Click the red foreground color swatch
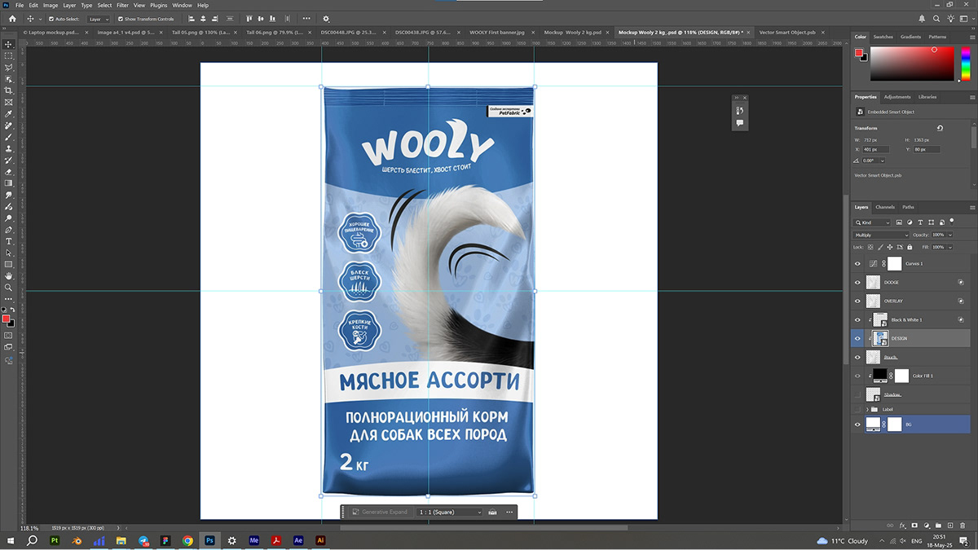Image resolution: width=978 pixels, height=550 pixels. (x=6, y=319)
